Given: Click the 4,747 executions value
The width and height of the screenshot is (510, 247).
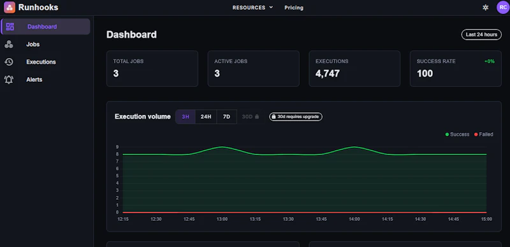Looking at the screenshot, I should click(x=328, y=73).
